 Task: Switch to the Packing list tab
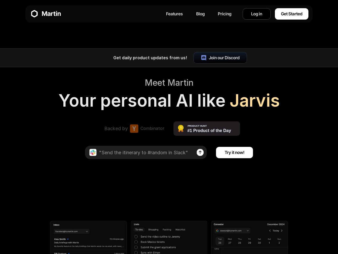tap(167, 230)
